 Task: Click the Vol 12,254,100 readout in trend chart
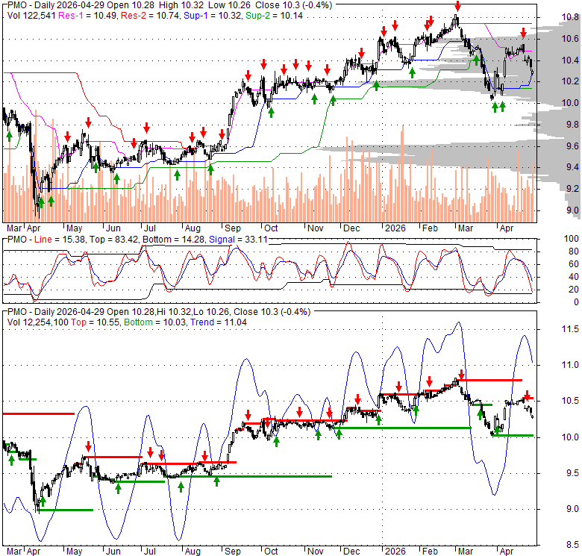point(37,322)
